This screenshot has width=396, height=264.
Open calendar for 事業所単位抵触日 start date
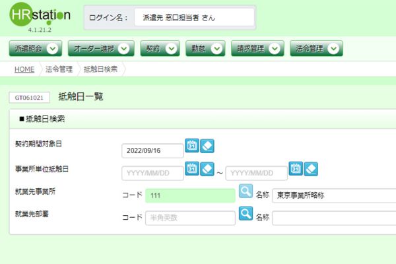click(x=192, y=169)
